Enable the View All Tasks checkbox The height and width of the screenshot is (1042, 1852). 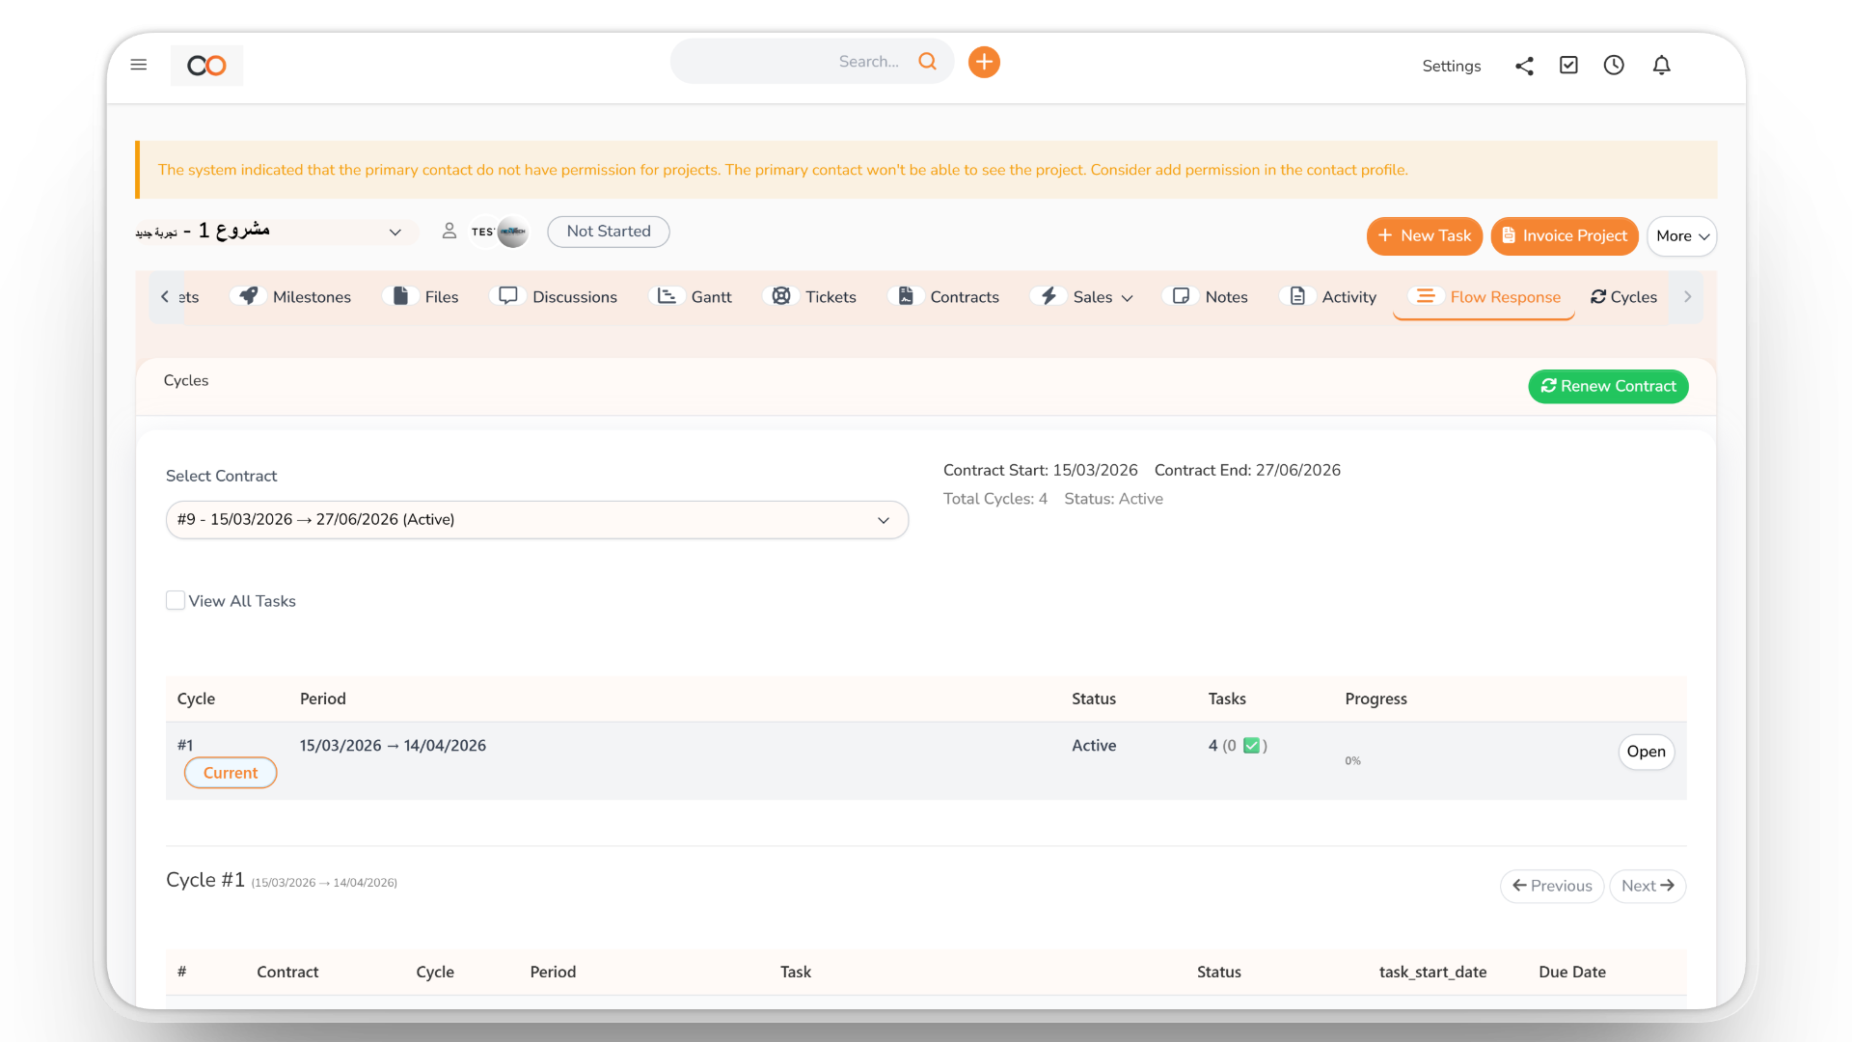[x=176, y=600]
